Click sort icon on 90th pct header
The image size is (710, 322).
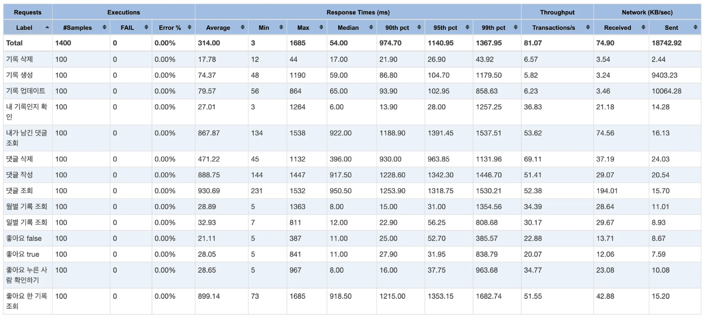pos(419,27)
